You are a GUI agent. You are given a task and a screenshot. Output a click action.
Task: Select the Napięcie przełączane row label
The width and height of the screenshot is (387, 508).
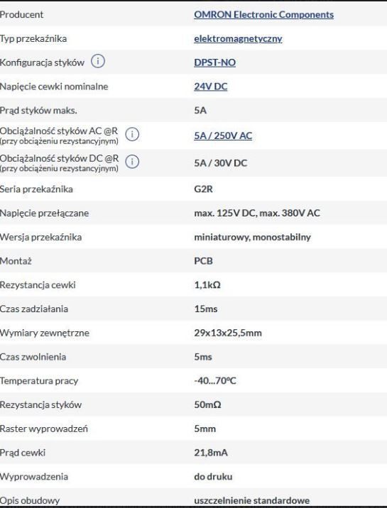(x=45, y=213)
